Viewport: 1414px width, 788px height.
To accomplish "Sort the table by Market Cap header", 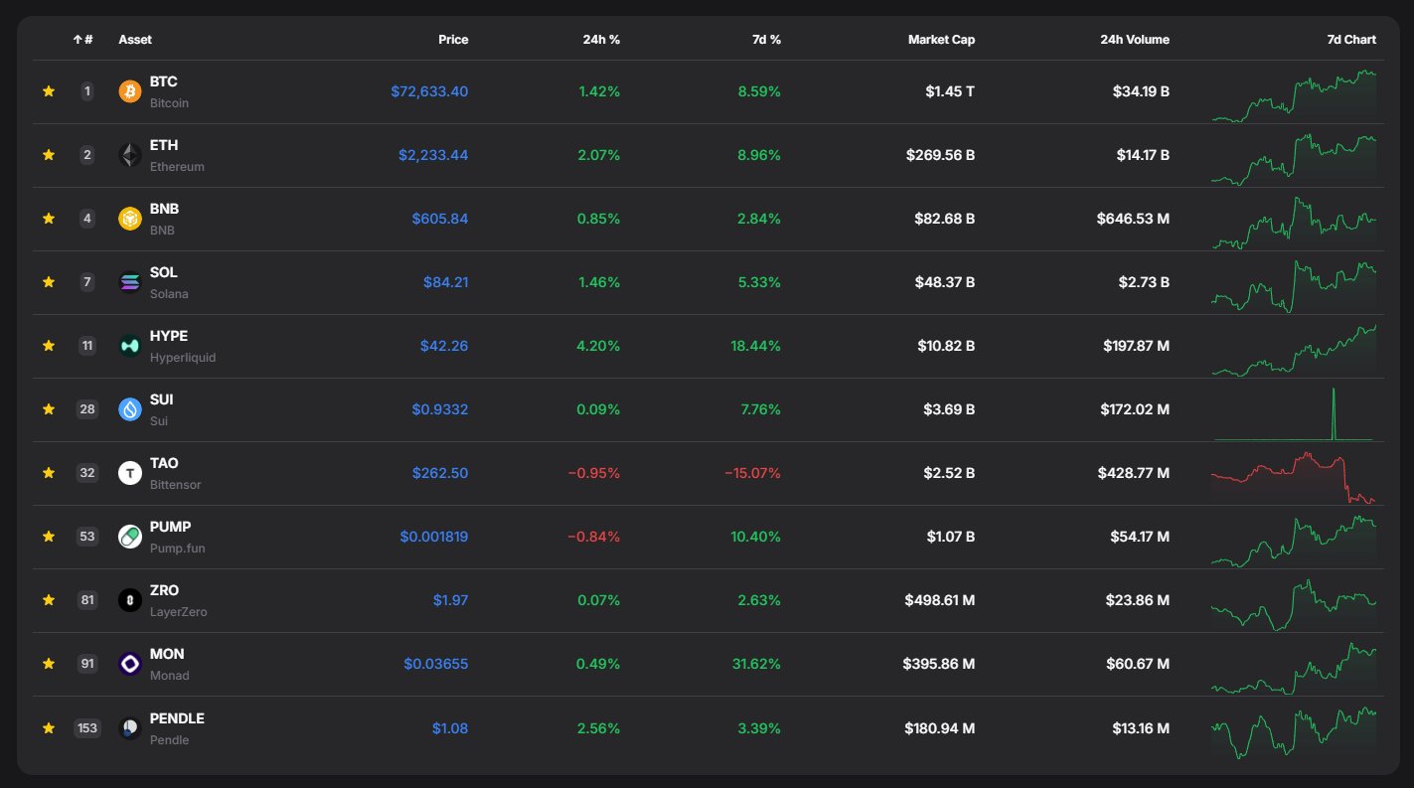I will point(941,40).
